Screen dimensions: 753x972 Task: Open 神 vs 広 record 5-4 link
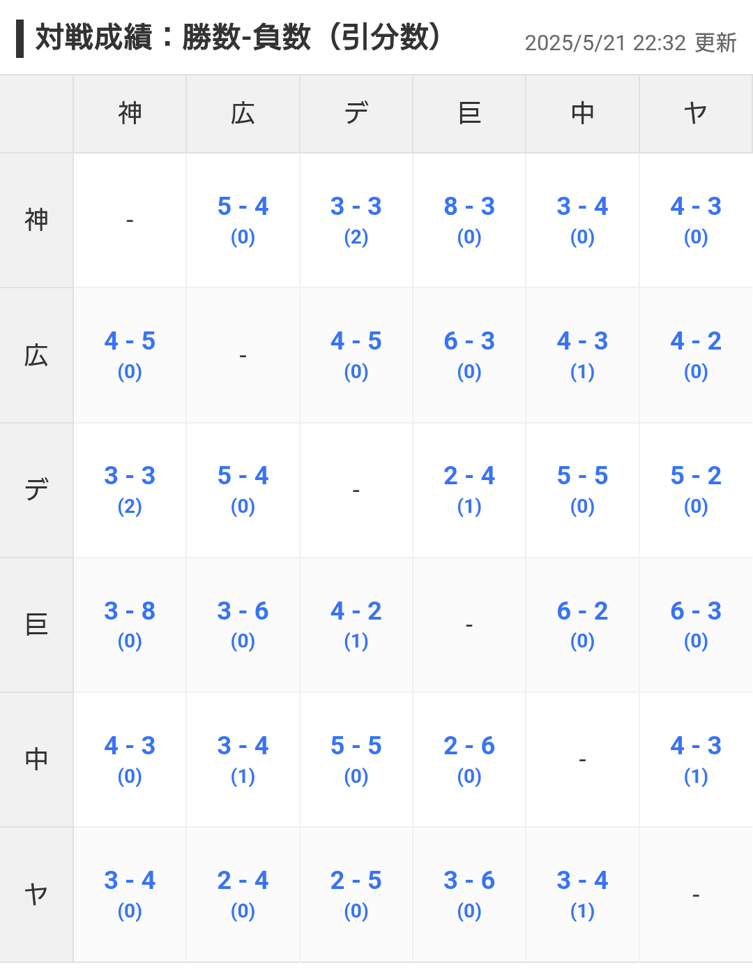[x=243, y=220]
